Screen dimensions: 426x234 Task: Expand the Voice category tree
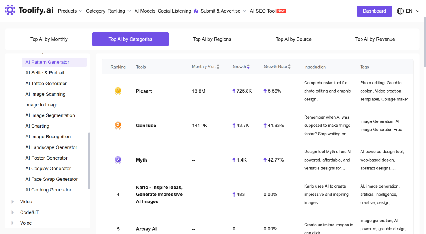click(x=13, y=223)
